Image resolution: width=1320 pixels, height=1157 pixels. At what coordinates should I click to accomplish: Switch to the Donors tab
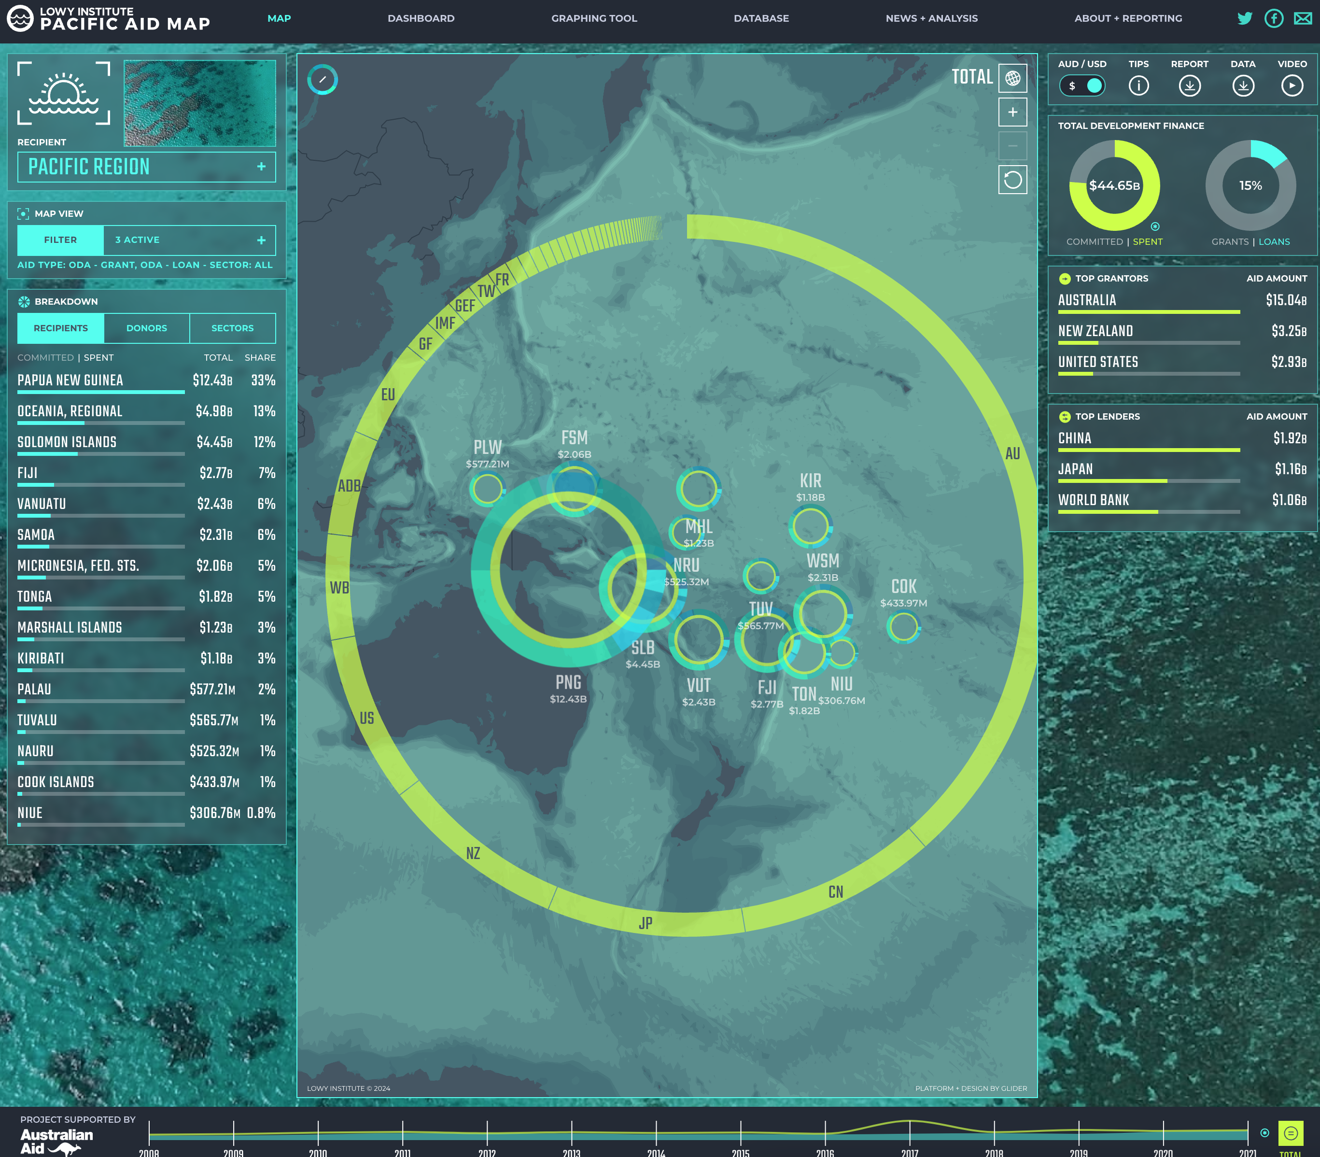(146, 328)
